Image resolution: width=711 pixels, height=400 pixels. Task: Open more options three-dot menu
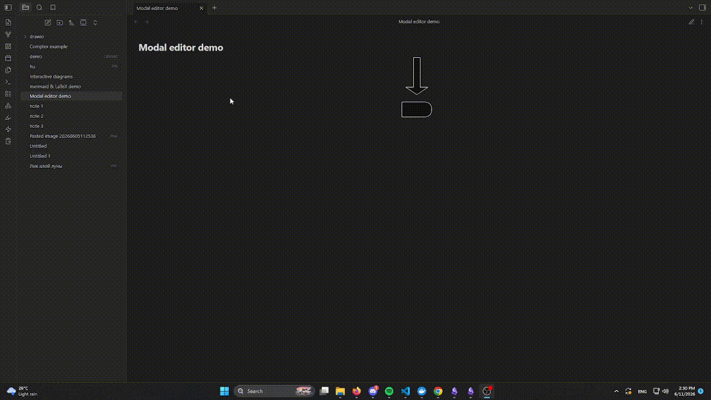(x=702, y=22)
